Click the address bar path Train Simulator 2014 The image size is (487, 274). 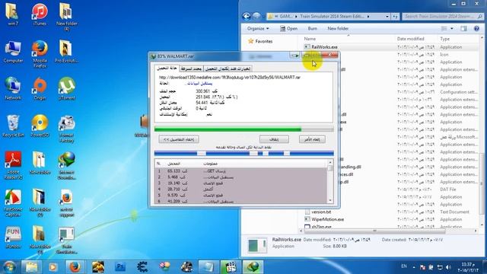(332, 16)
